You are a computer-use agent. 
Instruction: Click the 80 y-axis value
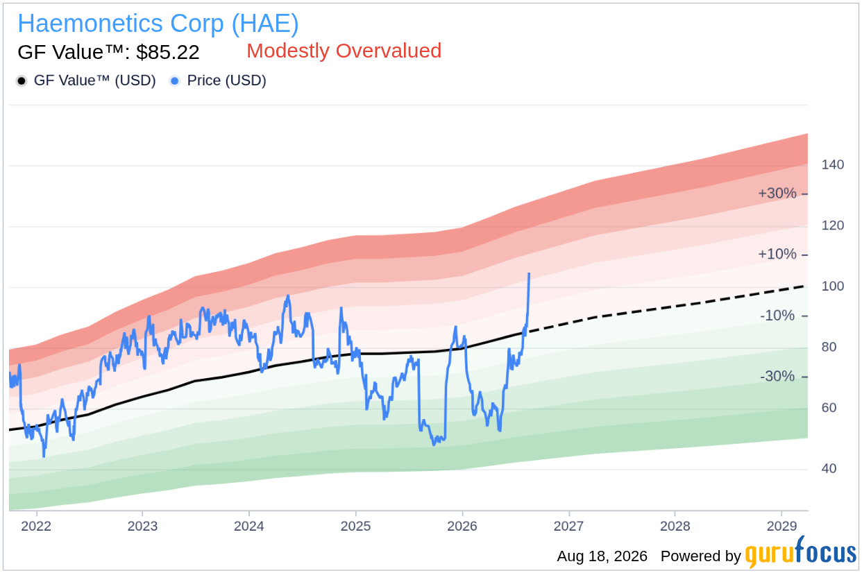tap(829, 347)
